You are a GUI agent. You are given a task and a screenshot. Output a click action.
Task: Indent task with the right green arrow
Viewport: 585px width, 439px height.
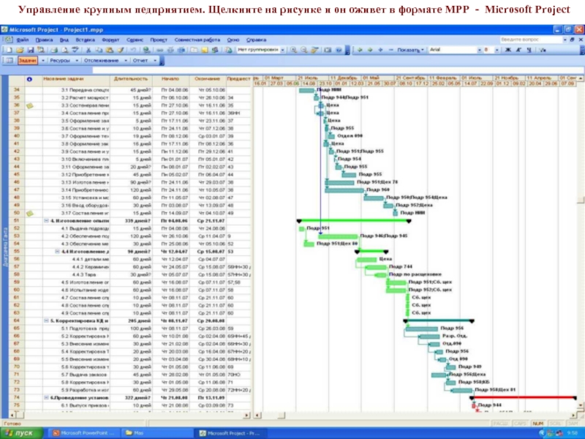(370, 50)
